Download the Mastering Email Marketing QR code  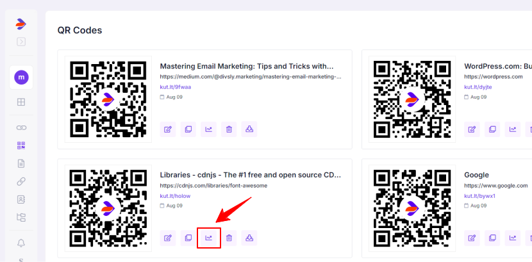coord(249,129)
